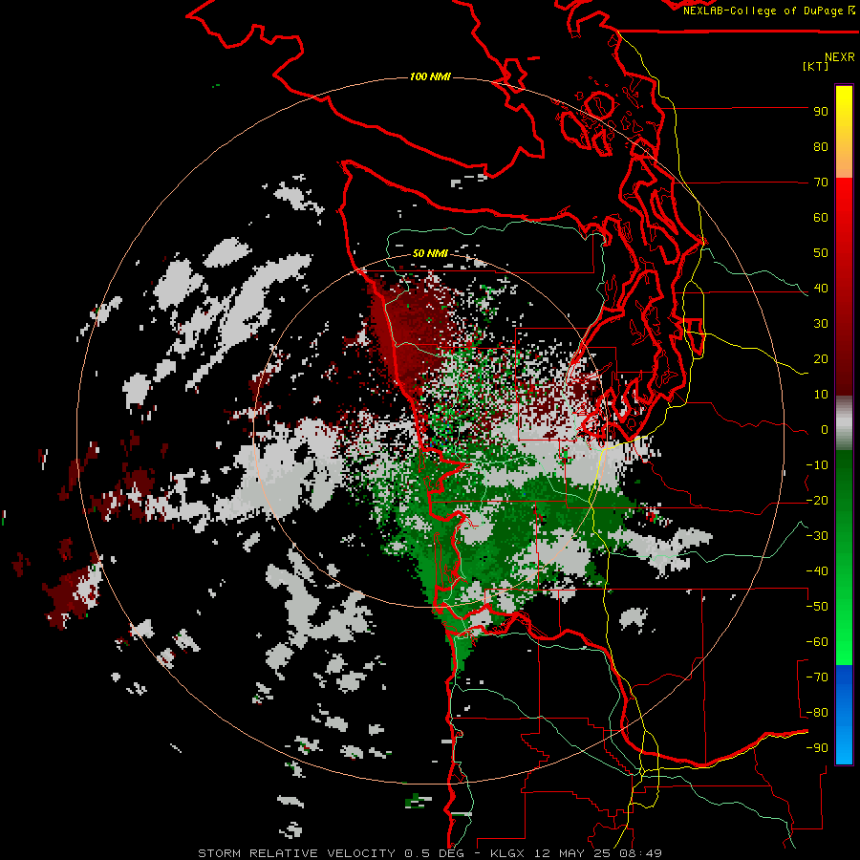Click the gray zero-velocity color bar segment

(844, 423)
